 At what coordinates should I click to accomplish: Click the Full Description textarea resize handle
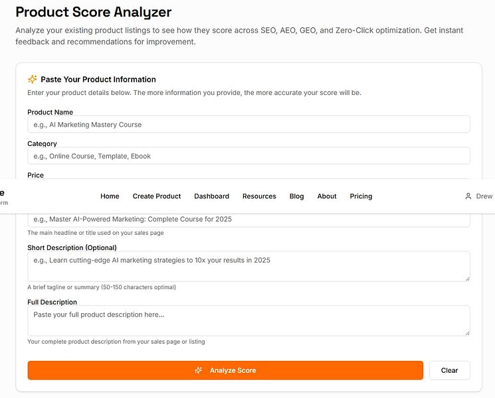pyautogui.click(x=466, y=332)
